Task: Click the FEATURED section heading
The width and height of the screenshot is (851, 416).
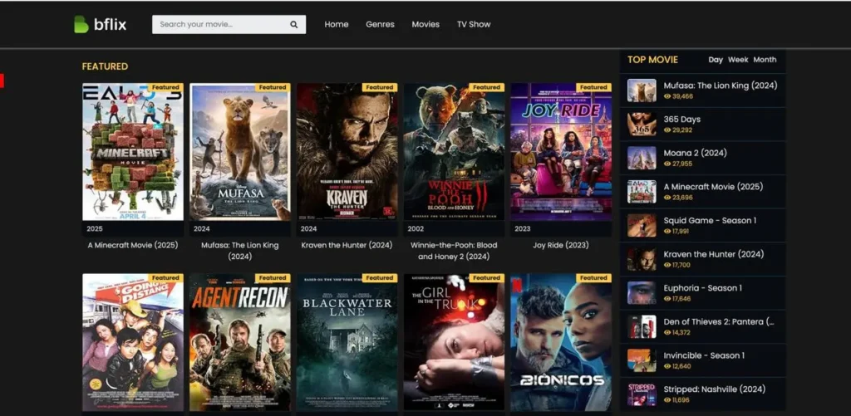Action: [105, 66]
